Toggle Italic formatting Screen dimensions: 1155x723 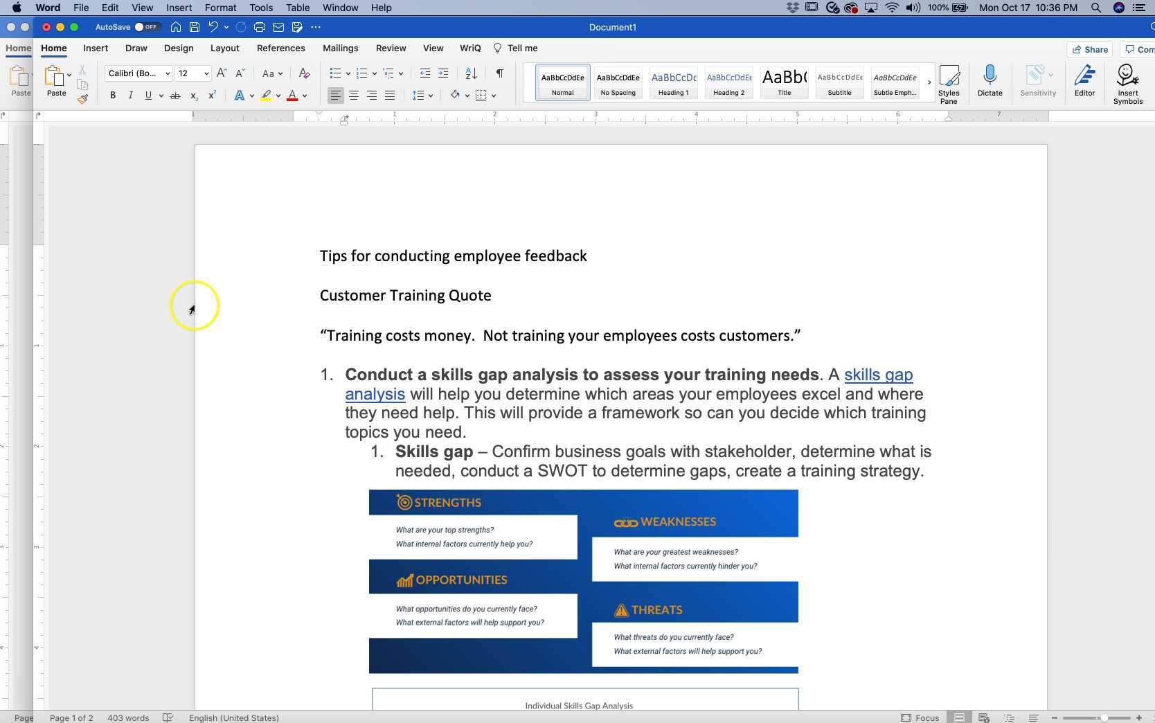(x=130, y=96)
